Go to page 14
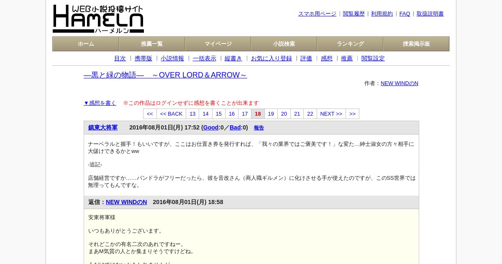Screen dimensions: 502x264 [205, 114]
